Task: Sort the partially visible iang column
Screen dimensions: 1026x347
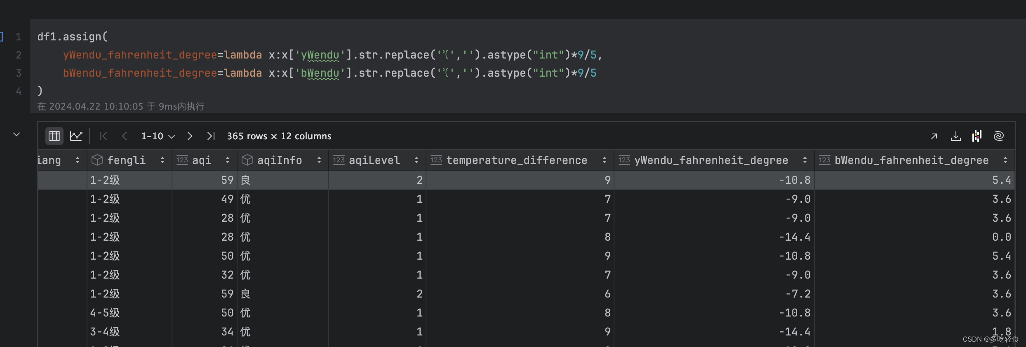Action: coord(78,160)
